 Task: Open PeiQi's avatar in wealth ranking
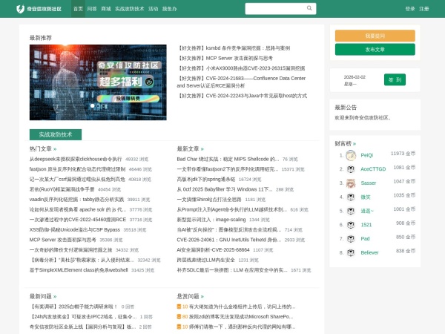[x=352, y=155]
